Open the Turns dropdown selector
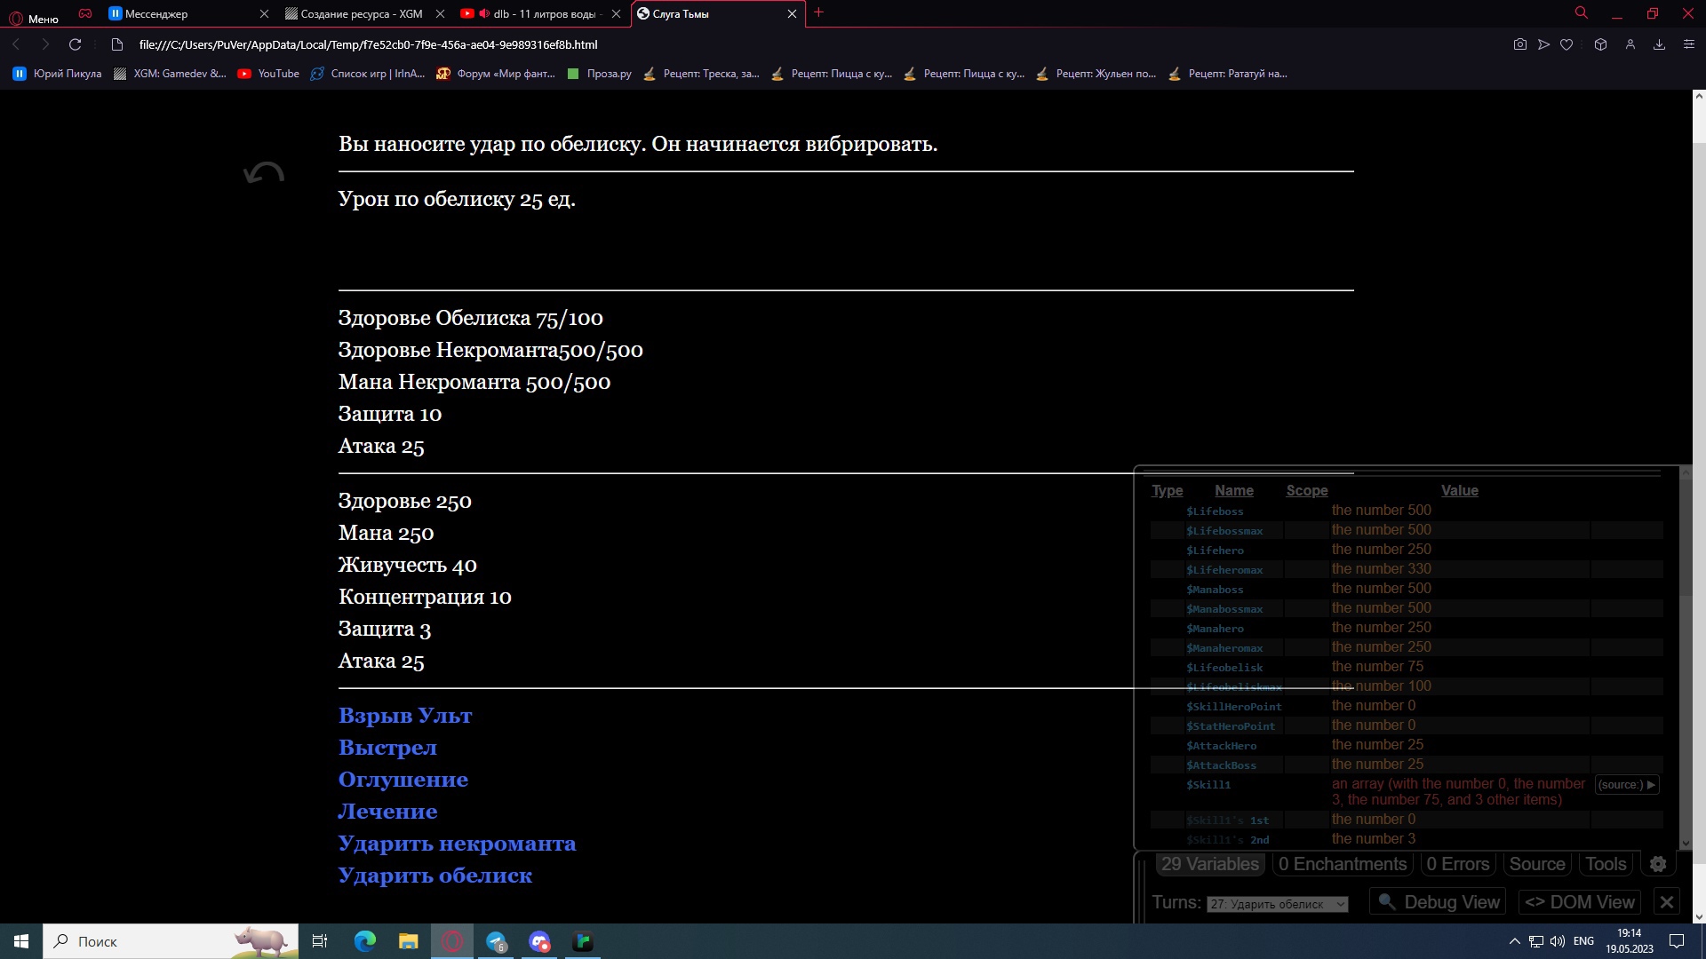The width and height of the screenshot is (1706, 959). 1277,904
